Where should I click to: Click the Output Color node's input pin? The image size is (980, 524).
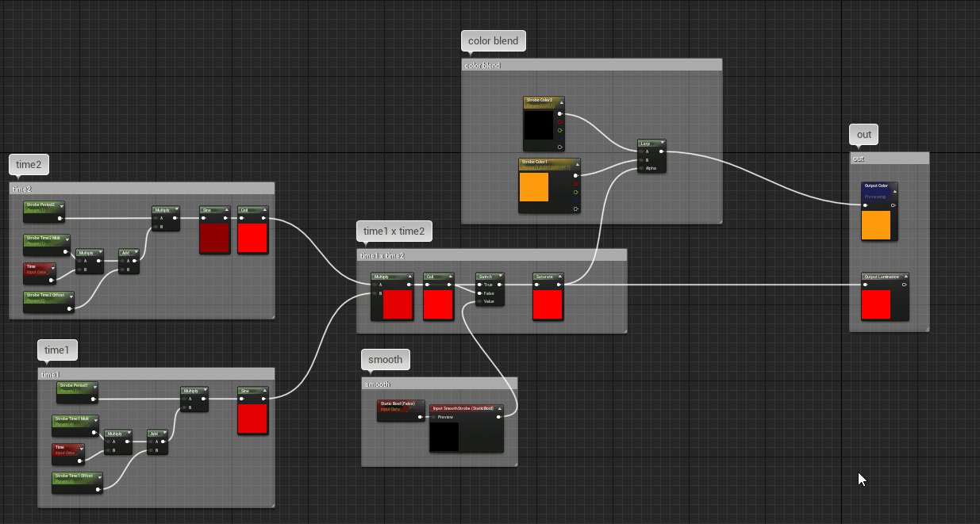coord(866,205)
